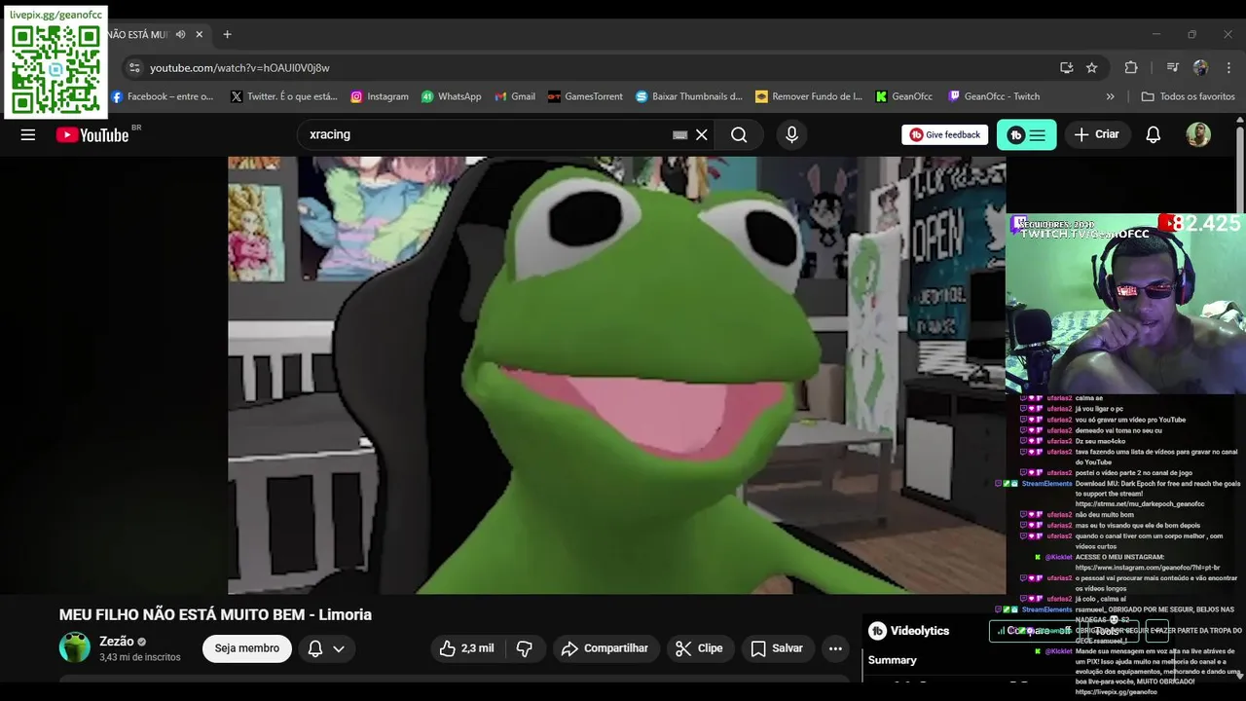
Task: Go to the YouTube home logo
Action: [92, 135]
